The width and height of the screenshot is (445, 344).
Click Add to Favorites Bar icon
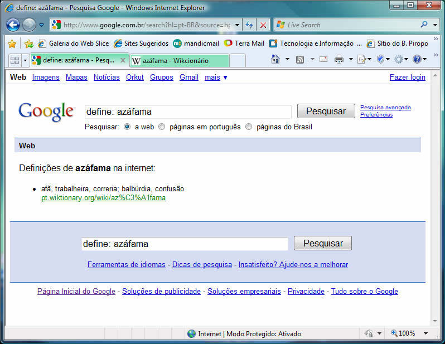coord(28,43)
